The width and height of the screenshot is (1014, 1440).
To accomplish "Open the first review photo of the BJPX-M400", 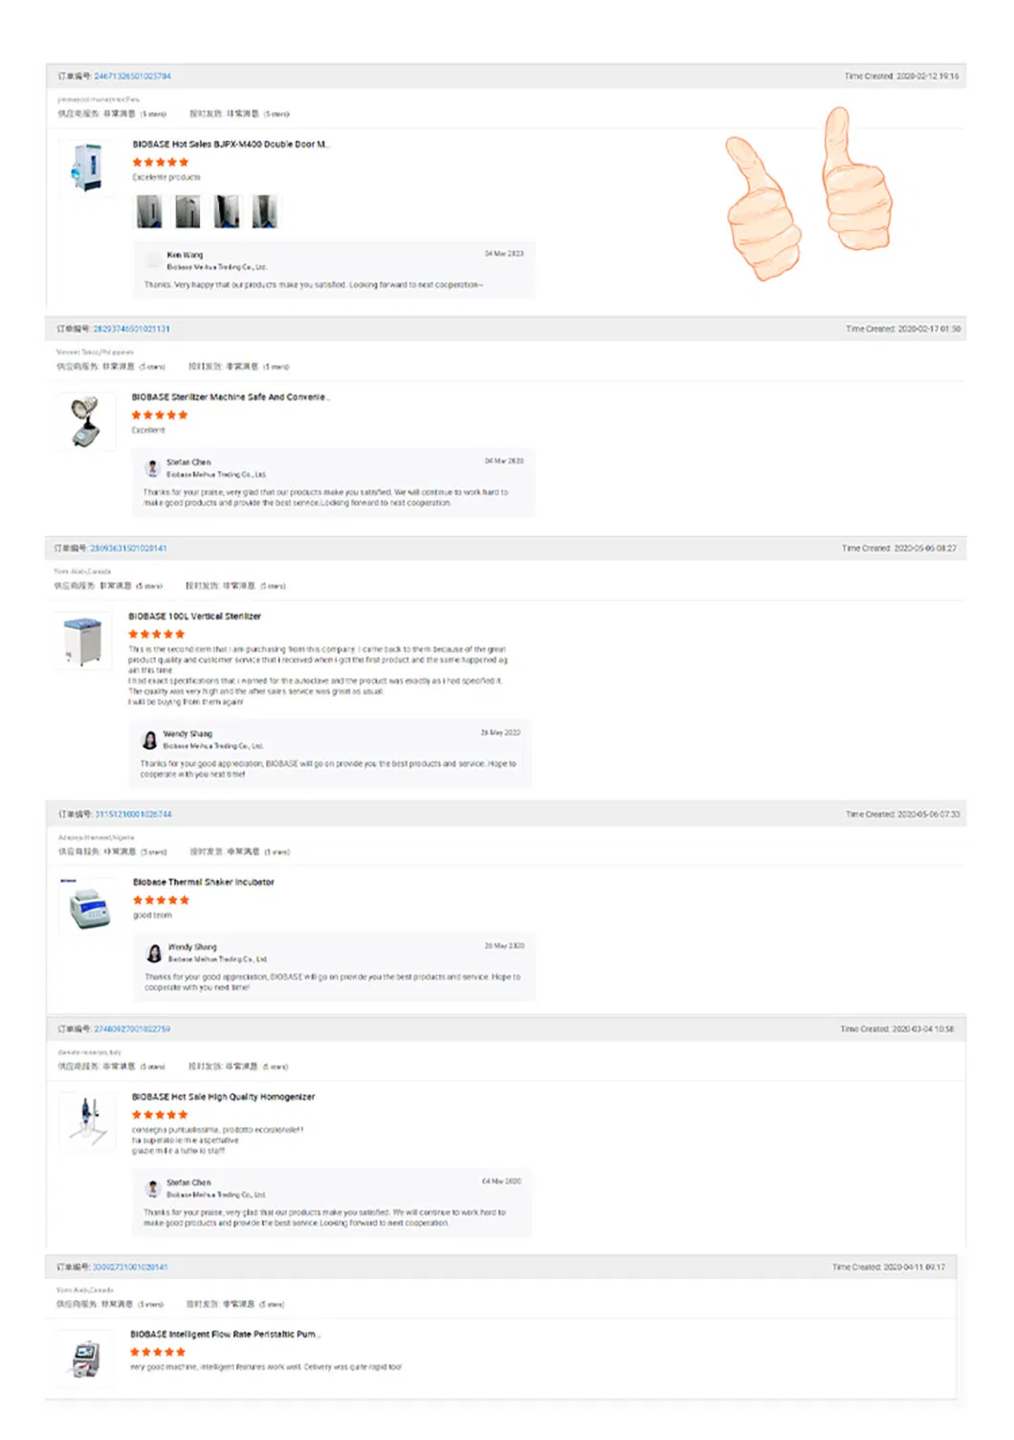I will [149, 210].
